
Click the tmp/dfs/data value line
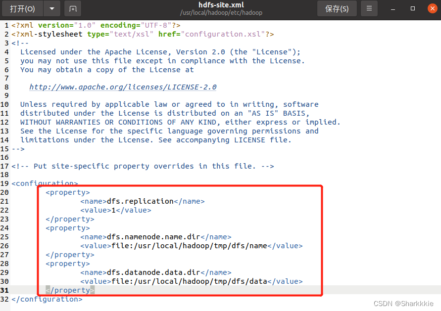click(192, 281)
